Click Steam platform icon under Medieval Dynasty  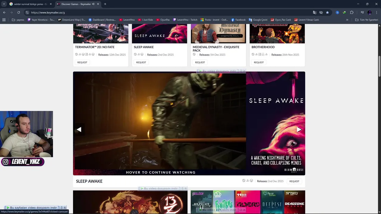pyautogui.click(x=194, y=54)
